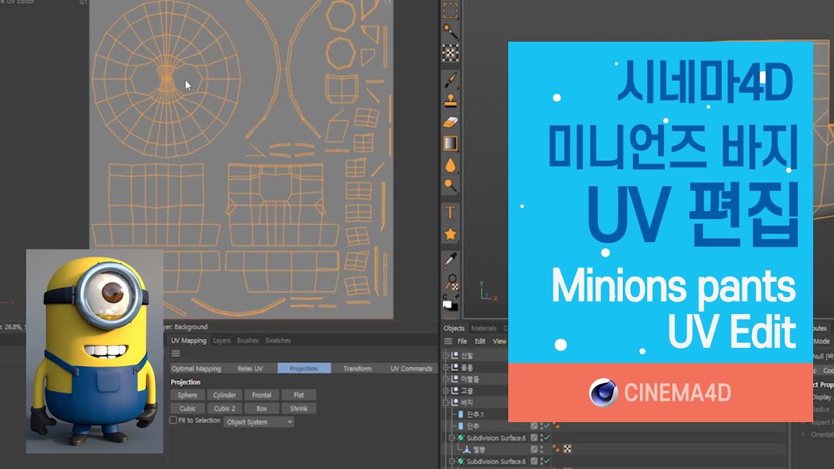
Task: Click the layer square icon for 단추
Action: [x=534, y=426]
